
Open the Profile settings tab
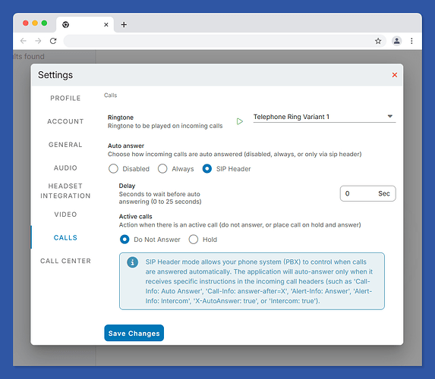[x=65, y=98]
